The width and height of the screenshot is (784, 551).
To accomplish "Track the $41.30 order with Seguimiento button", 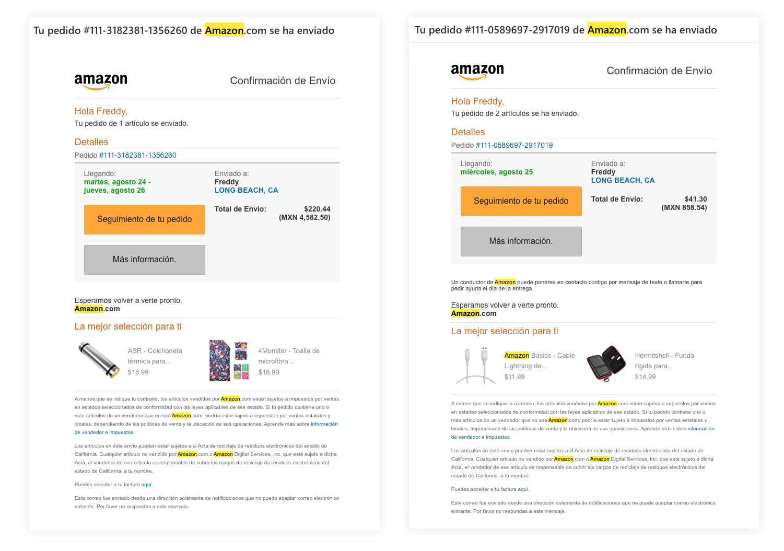I will click(x=521, y=201).
